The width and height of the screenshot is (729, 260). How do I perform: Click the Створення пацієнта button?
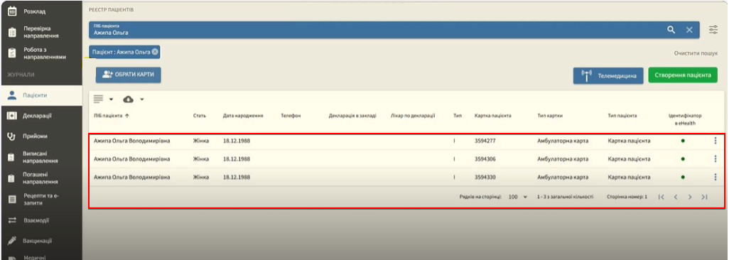click(x=683, y=75)
